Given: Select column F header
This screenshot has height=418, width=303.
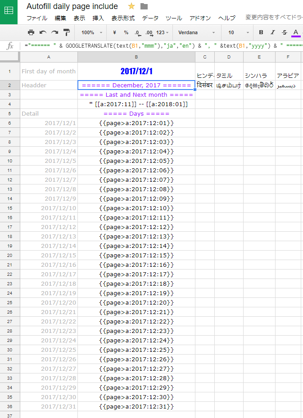Looking at the screenshot, I should tap(288, 57).
